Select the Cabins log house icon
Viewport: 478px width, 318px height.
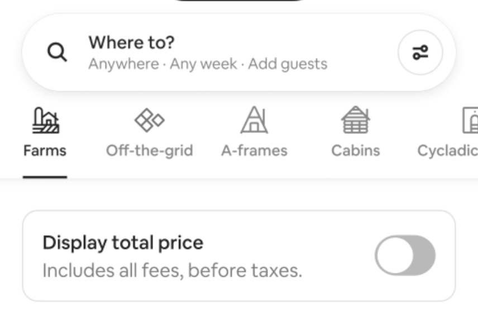pyautogui.click(x=355, y=120)
